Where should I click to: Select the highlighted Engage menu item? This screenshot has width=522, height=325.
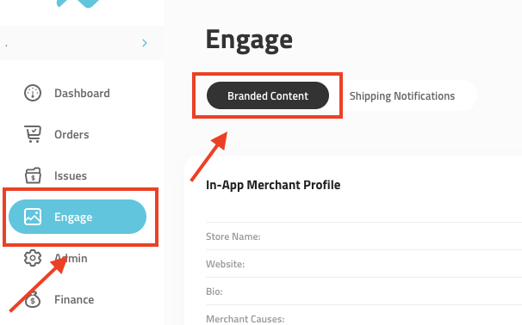78,217
